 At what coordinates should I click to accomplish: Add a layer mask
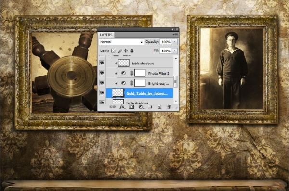[131, 107]
